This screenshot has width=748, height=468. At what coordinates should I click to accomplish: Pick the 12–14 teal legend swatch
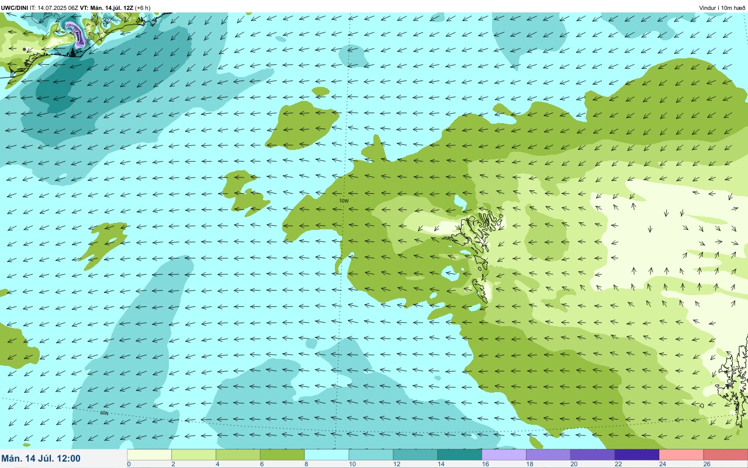(x=415, y=455)
